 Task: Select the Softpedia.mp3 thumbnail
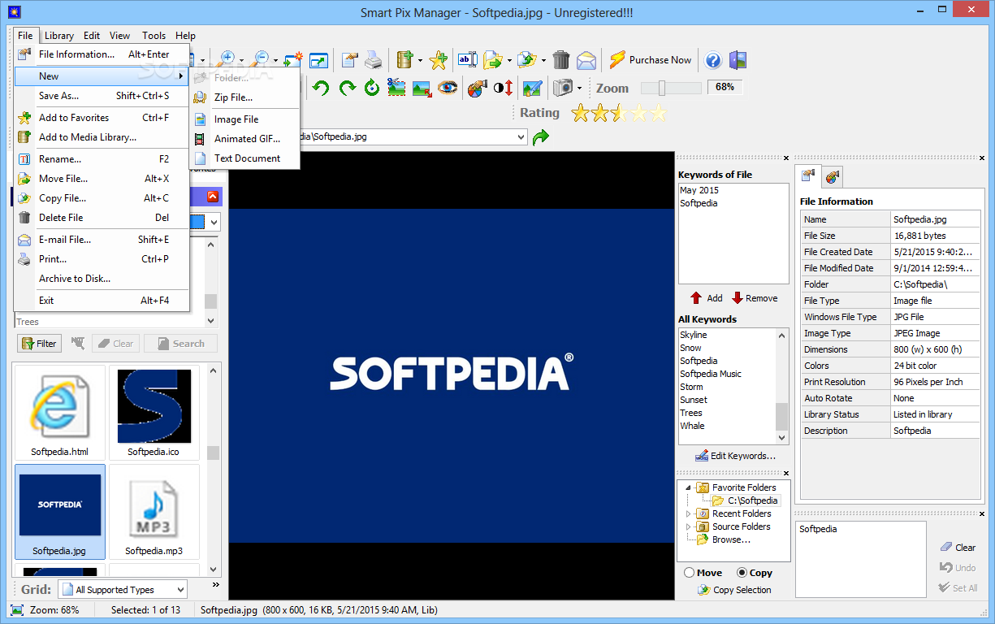tap(154, 512)
